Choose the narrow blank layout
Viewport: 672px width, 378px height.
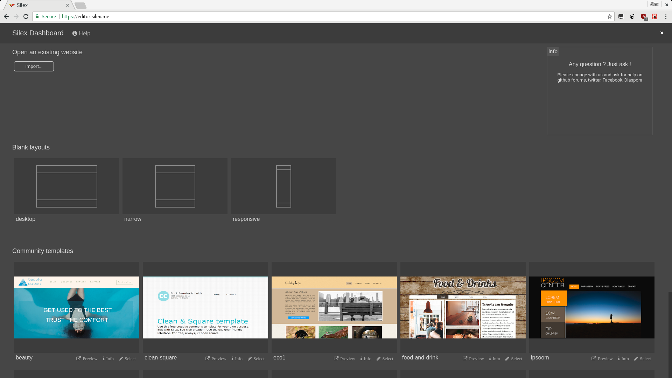pyautogui.click(x=175, y=186)
